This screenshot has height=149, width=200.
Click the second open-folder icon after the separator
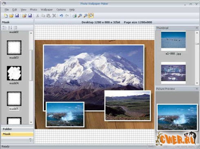[x=24, y=16]
